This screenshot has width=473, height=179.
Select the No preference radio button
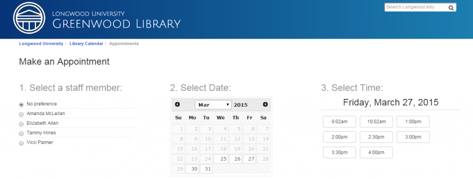coord(21,104)
